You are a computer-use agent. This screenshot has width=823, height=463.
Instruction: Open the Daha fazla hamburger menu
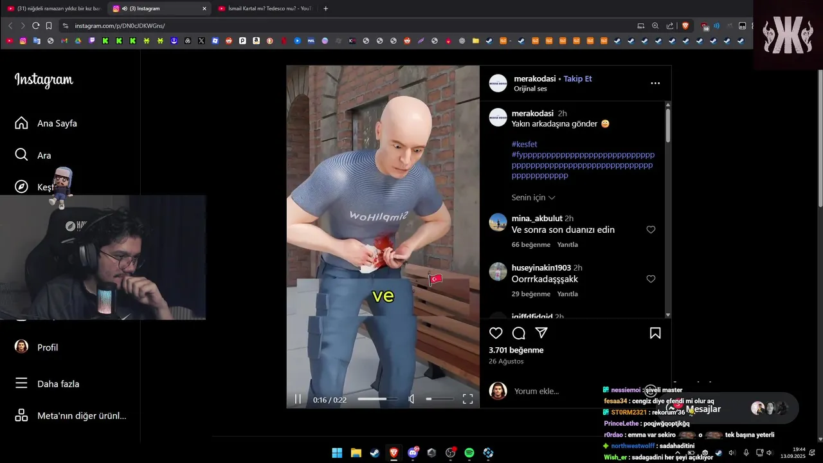pyautogui.click(x=47, y=383)
